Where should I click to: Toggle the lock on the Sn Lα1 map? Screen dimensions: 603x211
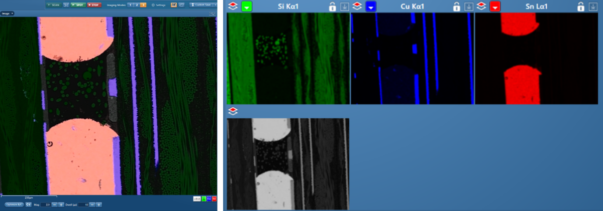581,7
